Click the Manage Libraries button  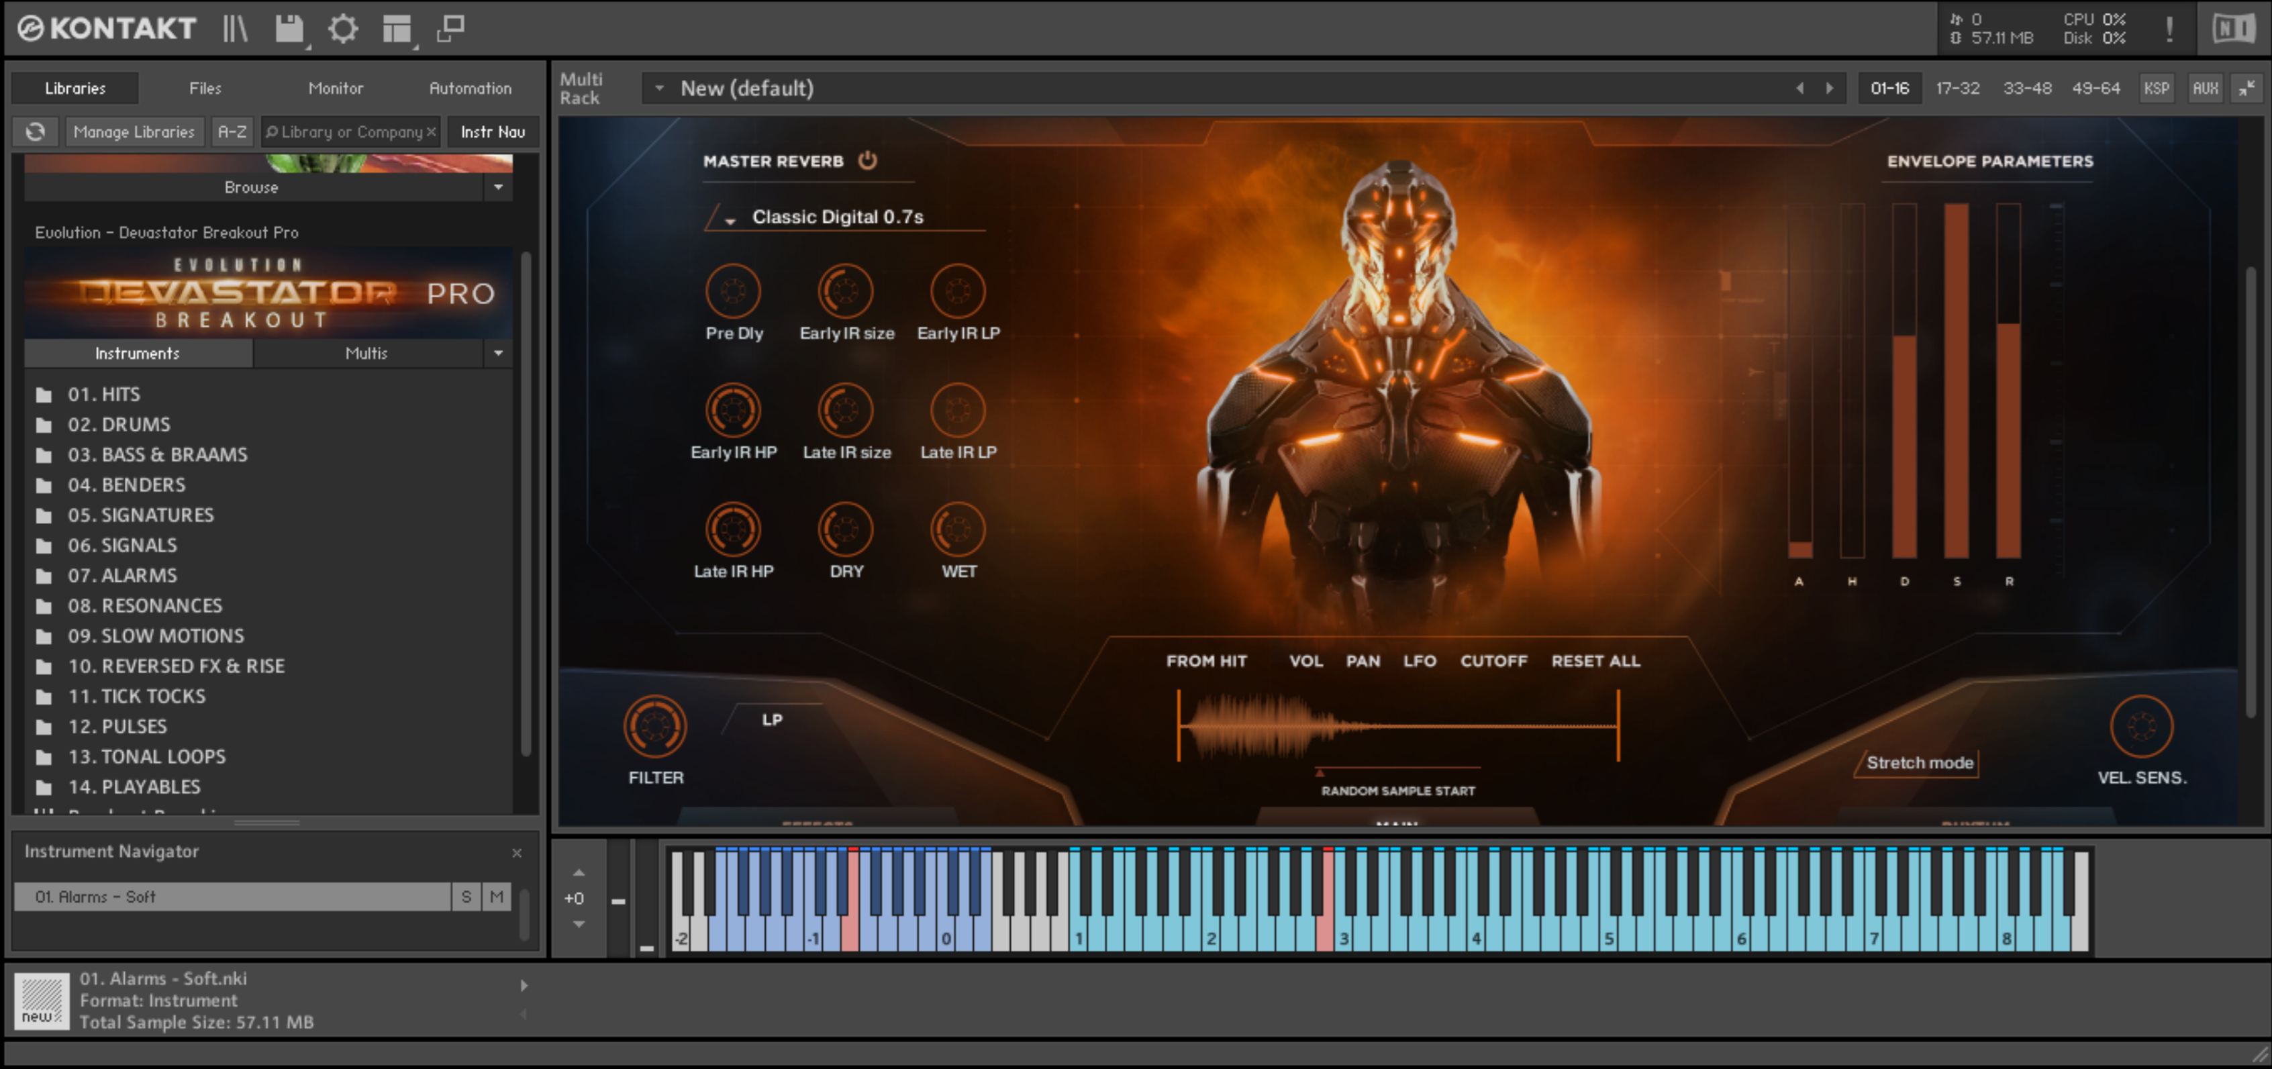pyautogui.click(x=134, y=132)
